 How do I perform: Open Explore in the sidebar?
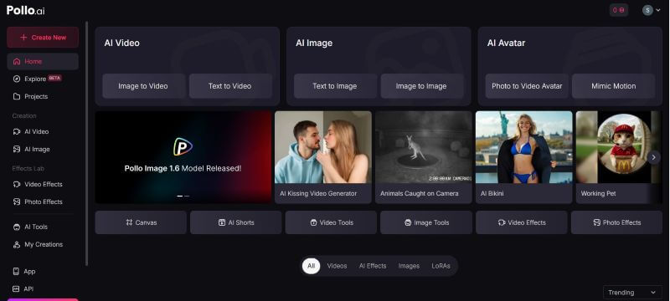tap(43, 79)
